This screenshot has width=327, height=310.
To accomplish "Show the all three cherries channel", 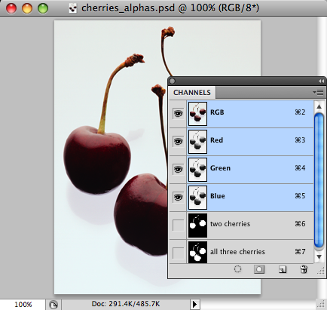I will pos(178,253).
